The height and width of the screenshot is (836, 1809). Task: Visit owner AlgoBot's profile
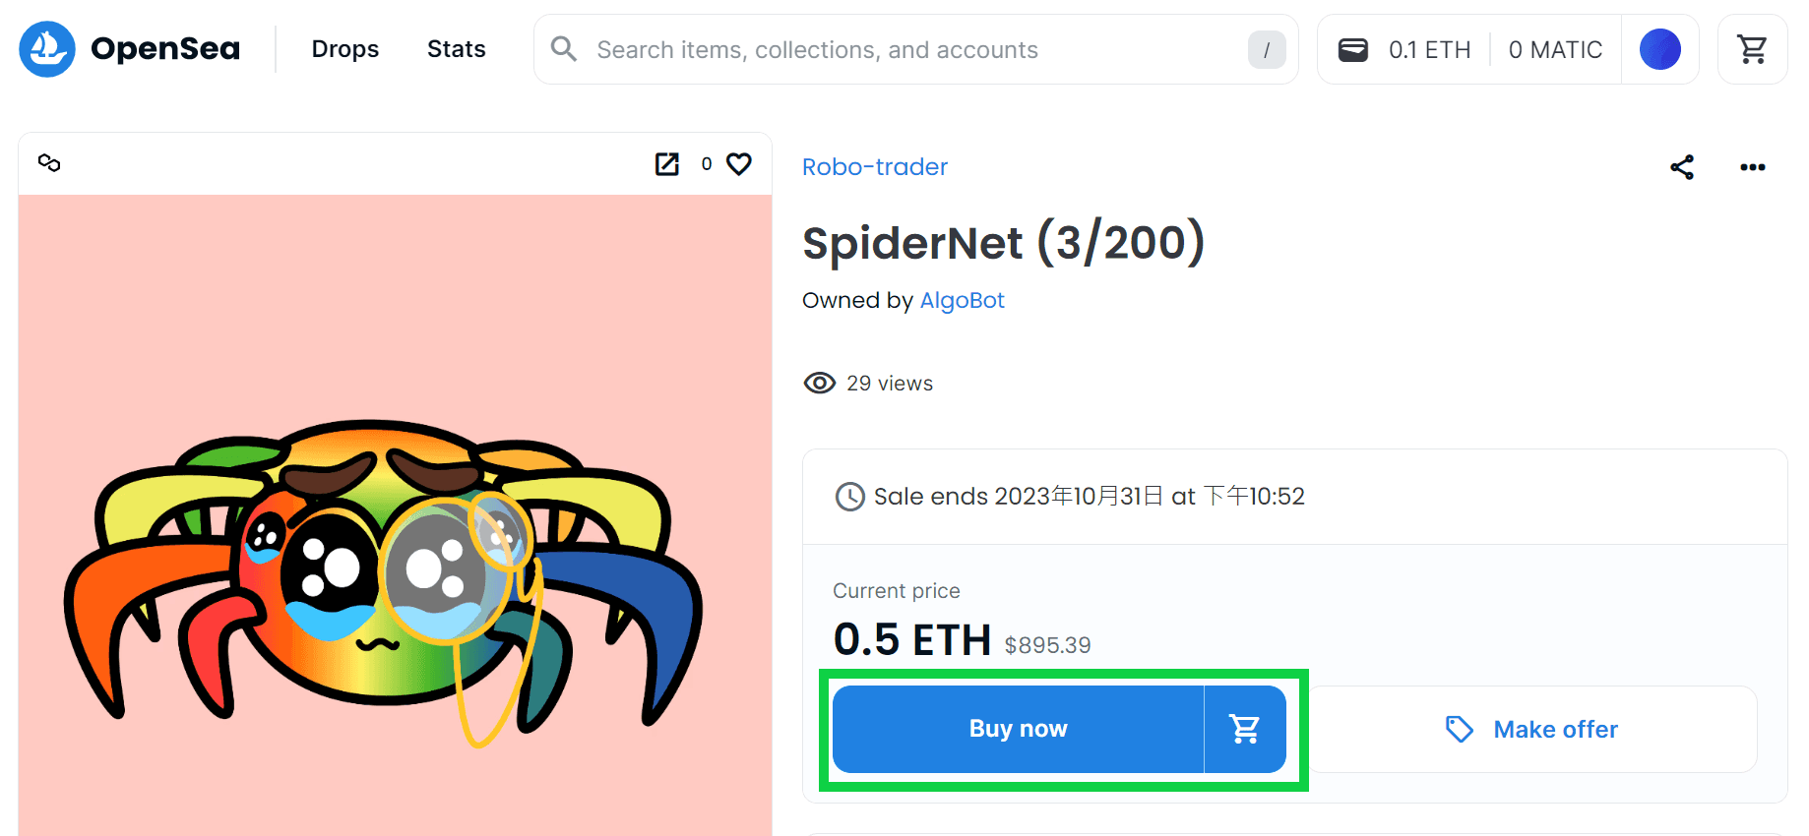tap(962, 300)
